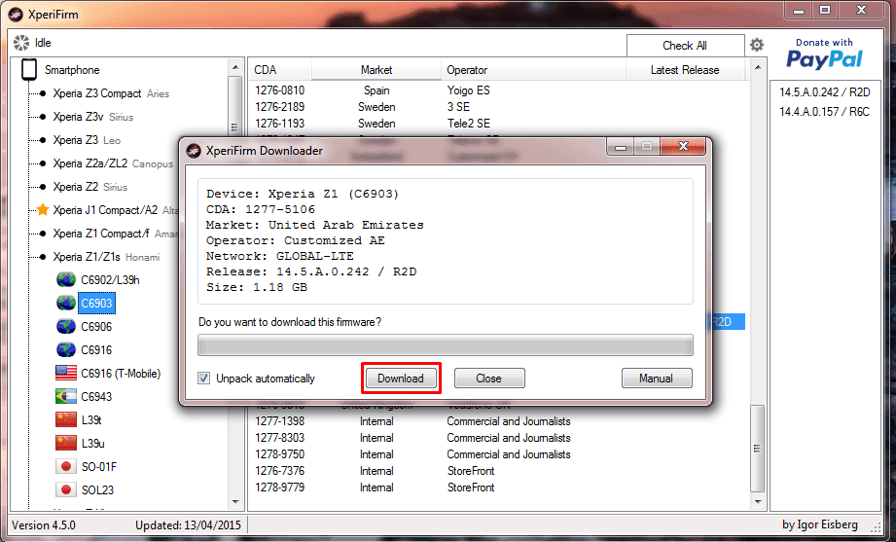The height and width of the screenshot is (542, 896).
Task: Sort by the Market column header
Action: 376,70
